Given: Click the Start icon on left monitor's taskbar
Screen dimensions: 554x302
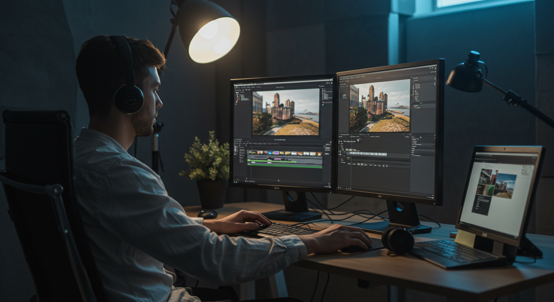Looking at the screenshot, I should [x=235, y=182].
